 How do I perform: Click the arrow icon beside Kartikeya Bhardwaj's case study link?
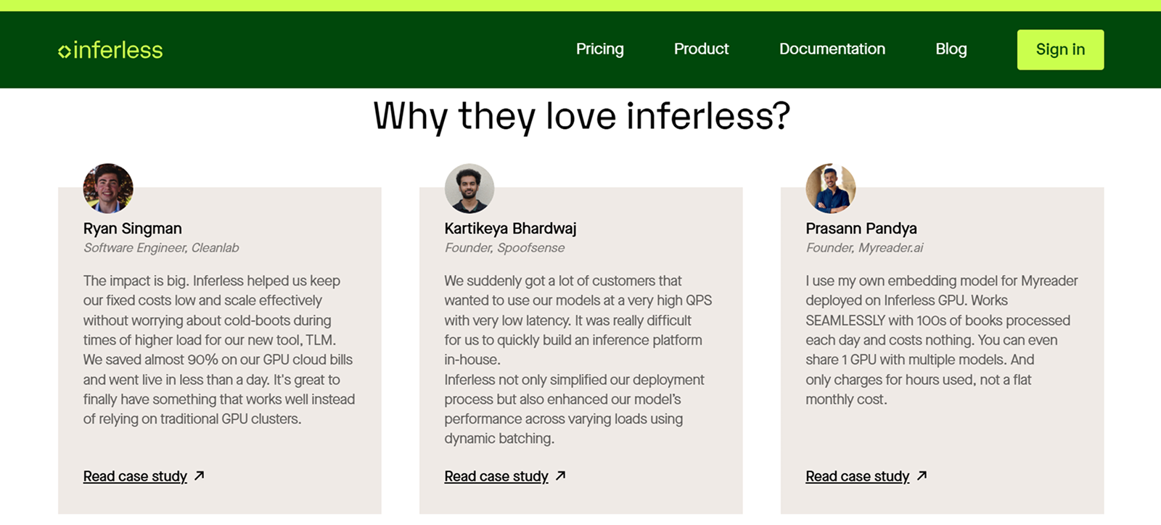tap(561, 476)
